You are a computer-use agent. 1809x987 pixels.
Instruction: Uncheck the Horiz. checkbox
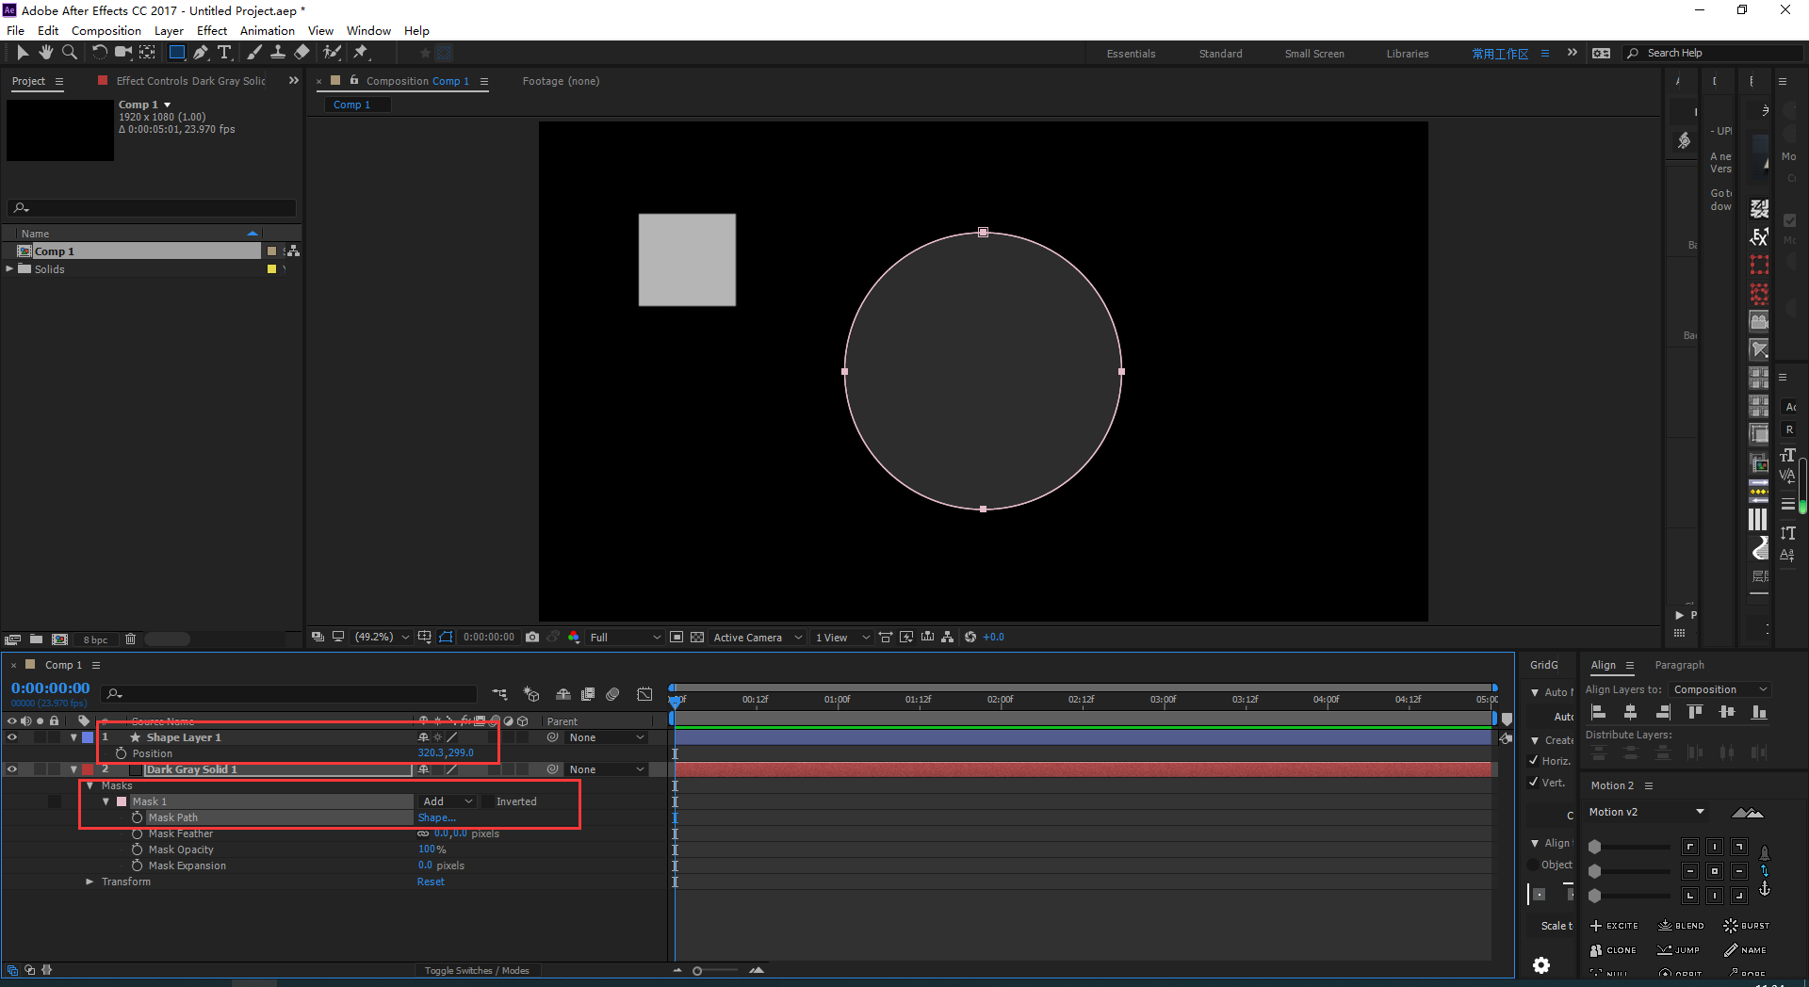pos(1534,761)
